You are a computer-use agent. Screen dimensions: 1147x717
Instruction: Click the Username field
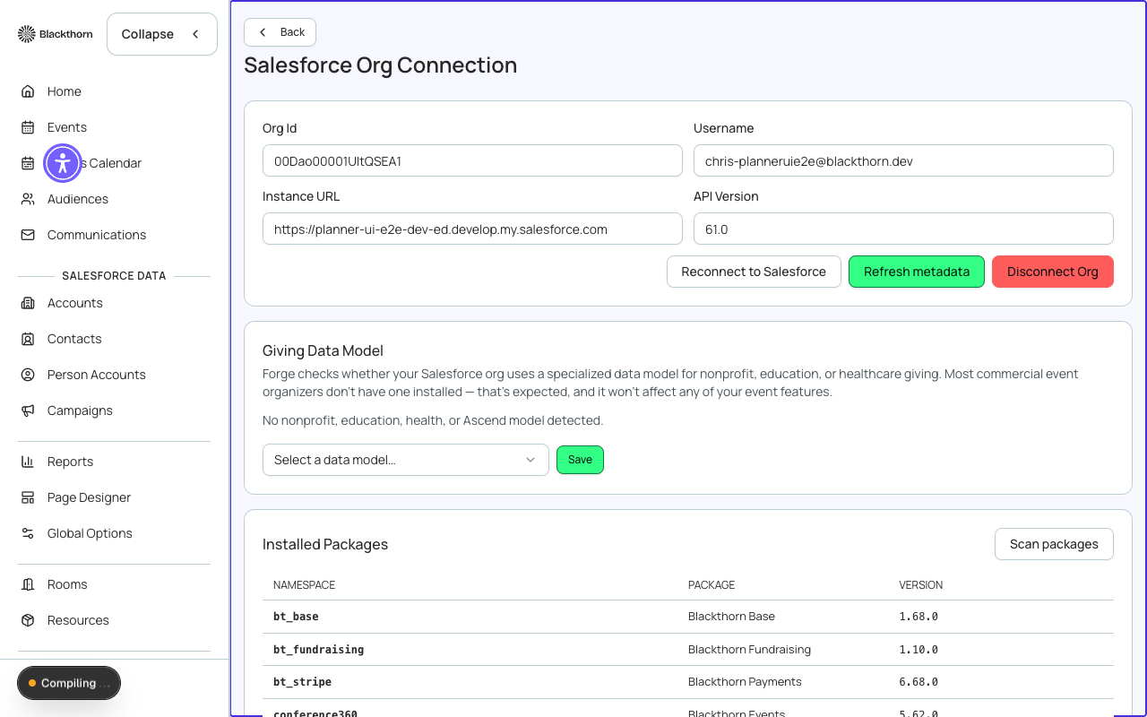(903, 161)
